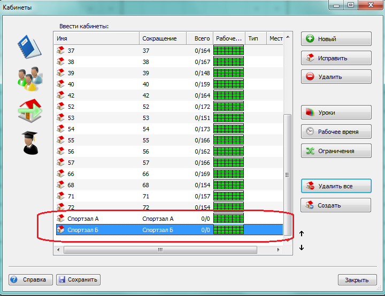Open the teachers graduate icon
This screenshot has width=385, height=296.
tap(29, 143)
